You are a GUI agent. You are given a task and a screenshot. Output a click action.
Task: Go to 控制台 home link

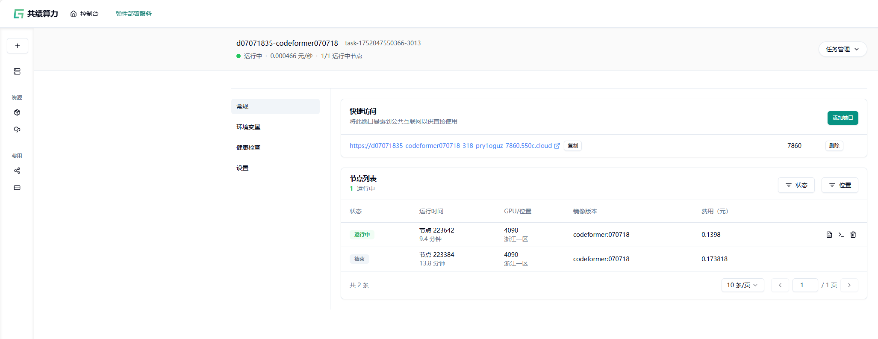point(85,14)
